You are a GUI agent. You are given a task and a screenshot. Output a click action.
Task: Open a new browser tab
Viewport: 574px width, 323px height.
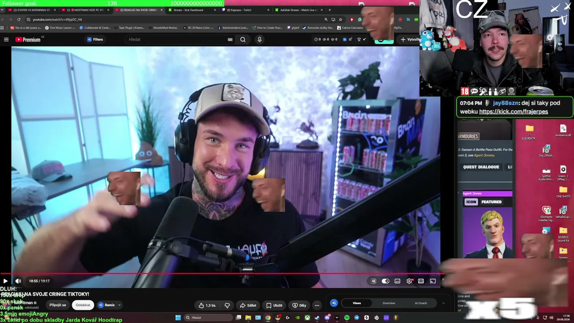330,10
